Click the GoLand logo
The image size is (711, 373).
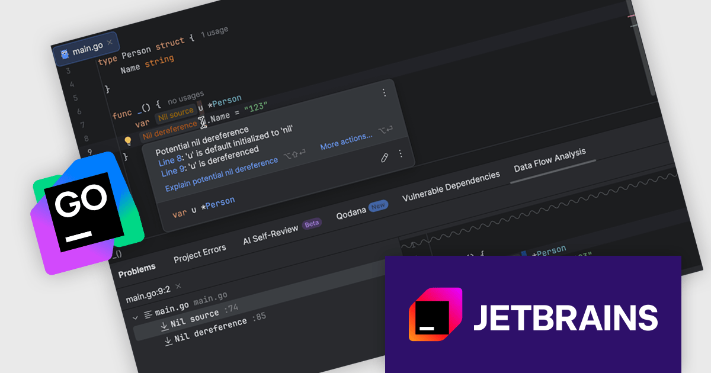pos(89,213)
